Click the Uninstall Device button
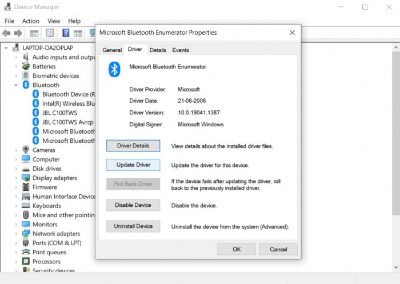The image size is (400, 284). click(x=133, y=226)
